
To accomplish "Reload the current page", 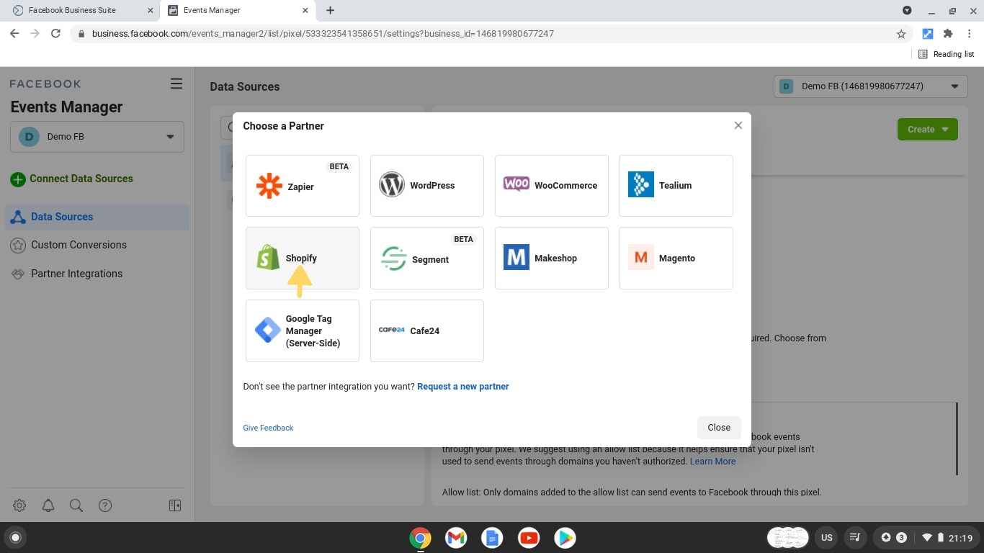I will (x=55, y=34).
